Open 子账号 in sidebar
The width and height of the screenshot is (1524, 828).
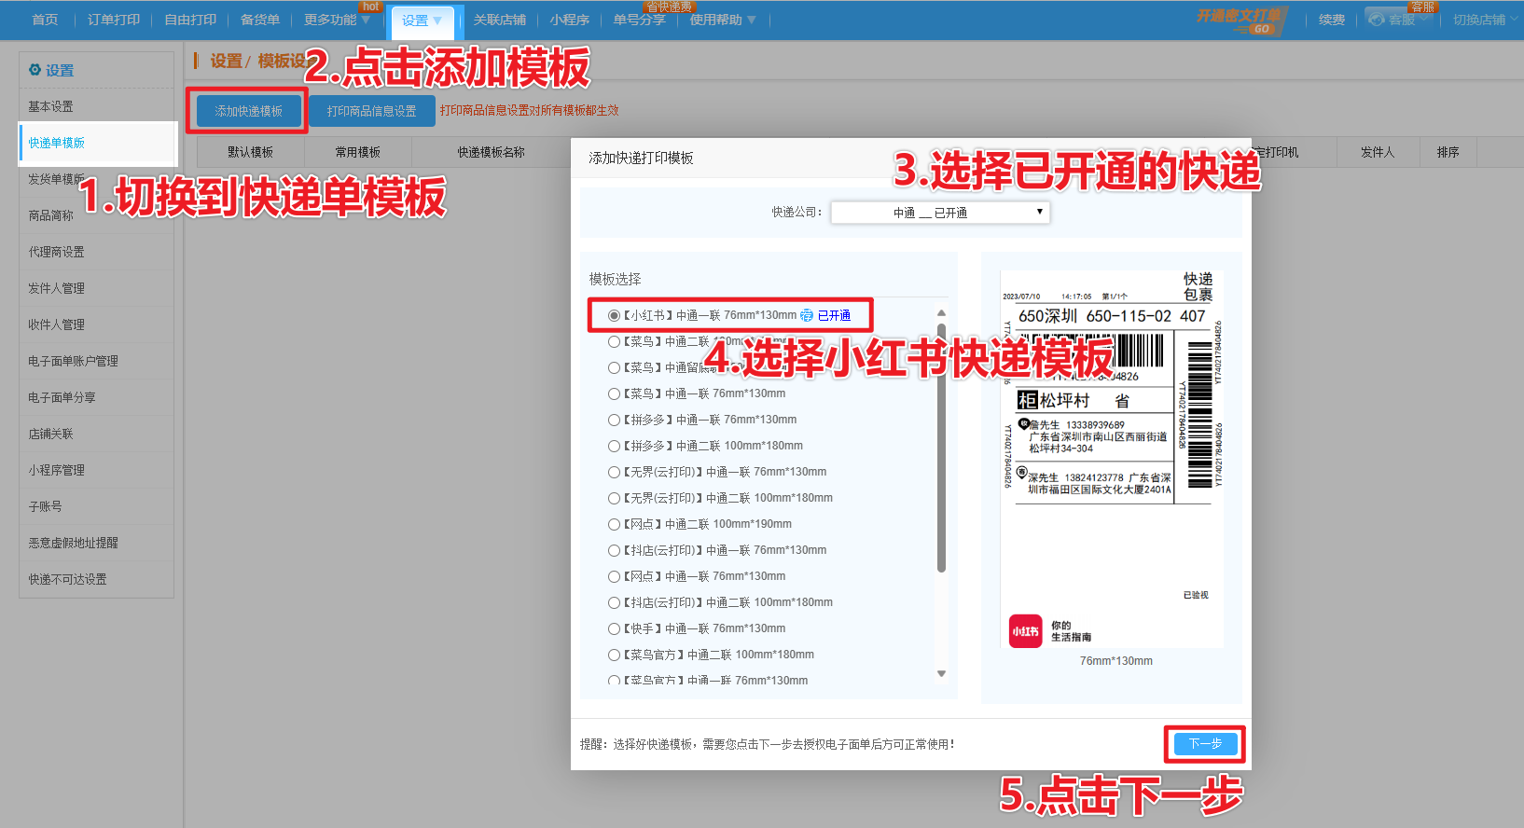tap(96, 506)
